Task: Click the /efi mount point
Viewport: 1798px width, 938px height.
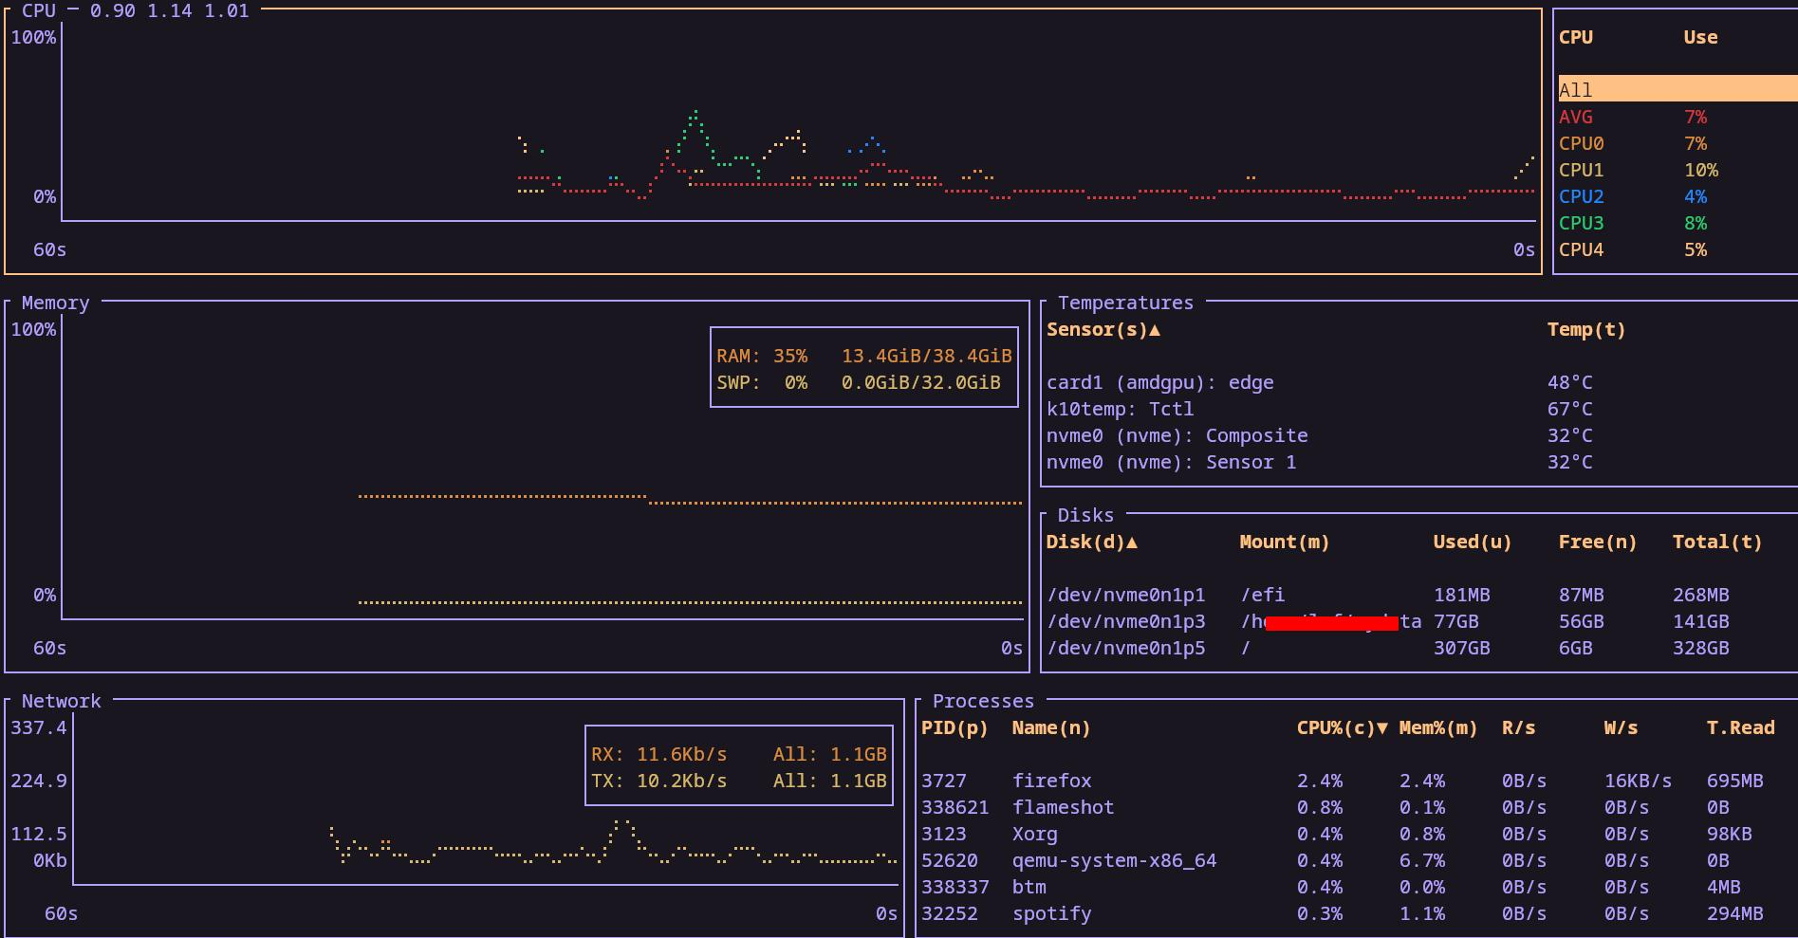Action: point(1262,595)
